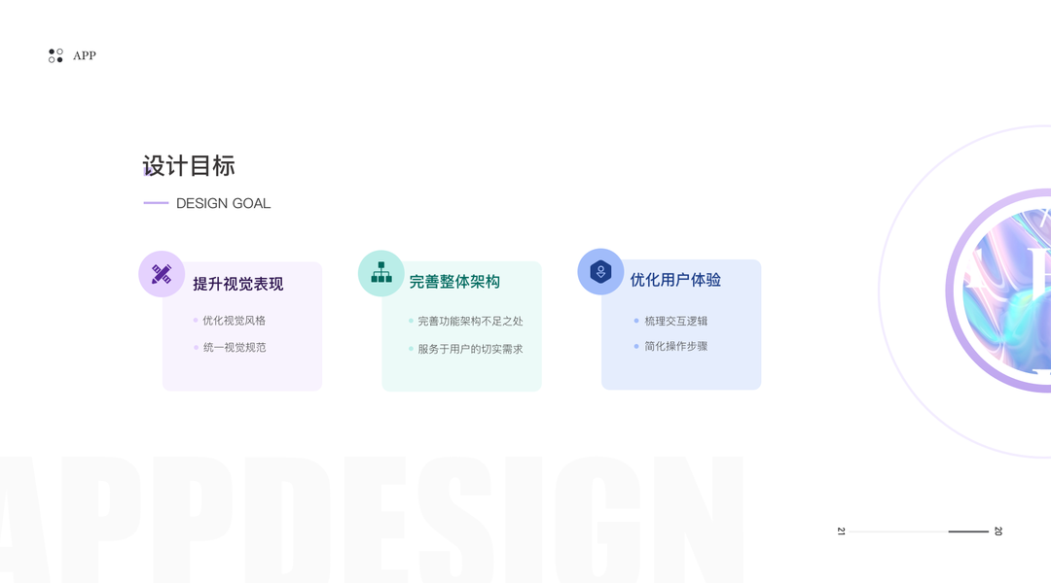
Task: Click page number 20
Action: (998, 532)
